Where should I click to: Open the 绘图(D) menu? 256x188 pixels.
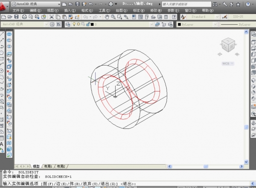122,11
